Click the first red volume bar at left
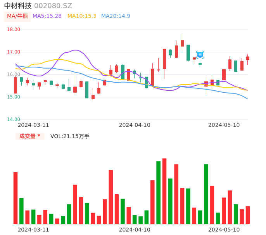 tap(16, 198)
